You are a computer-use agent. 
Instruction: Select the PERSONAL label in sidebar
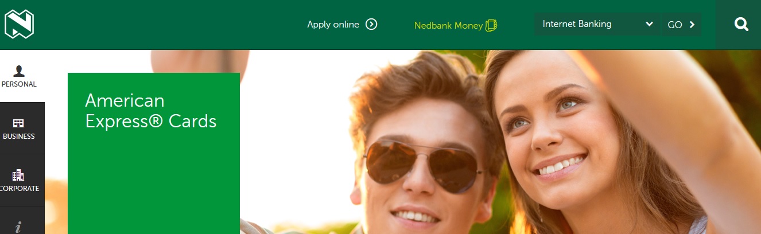point(19,84)
